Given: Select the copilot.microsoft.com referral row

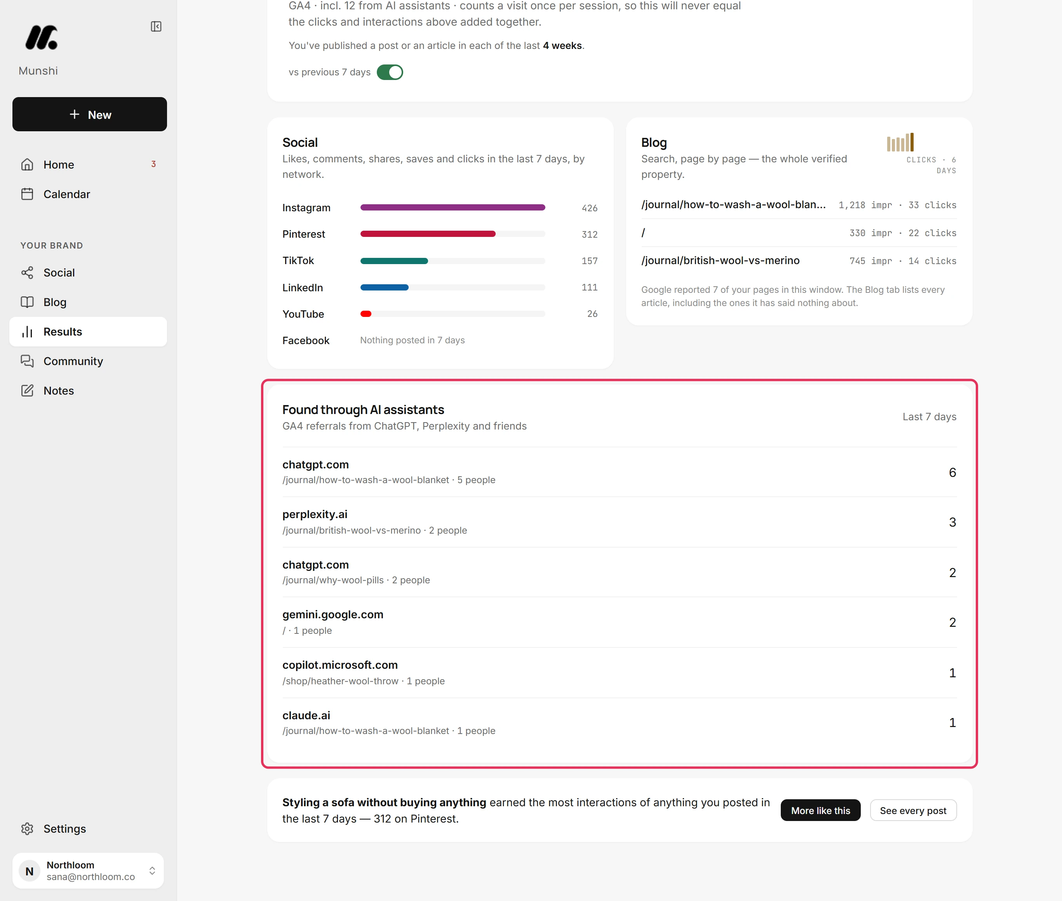Looking at the screenshot, I should click(x=619, y=673).
